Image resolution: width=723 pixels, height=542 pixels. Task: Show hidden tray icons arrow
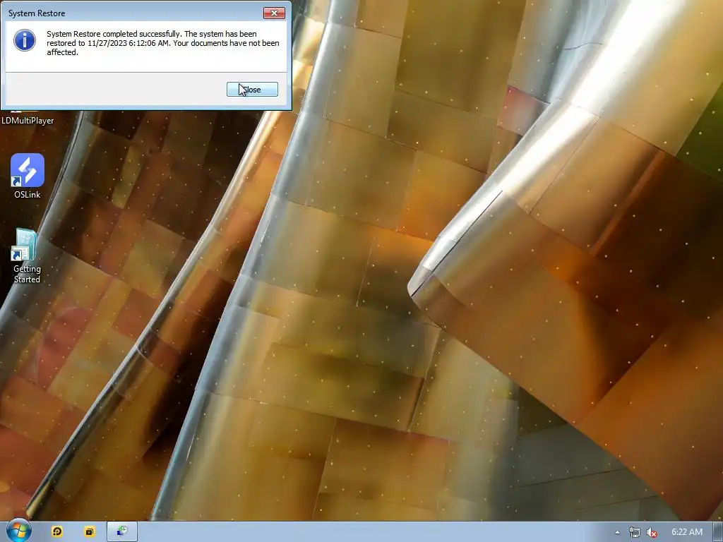617,532
